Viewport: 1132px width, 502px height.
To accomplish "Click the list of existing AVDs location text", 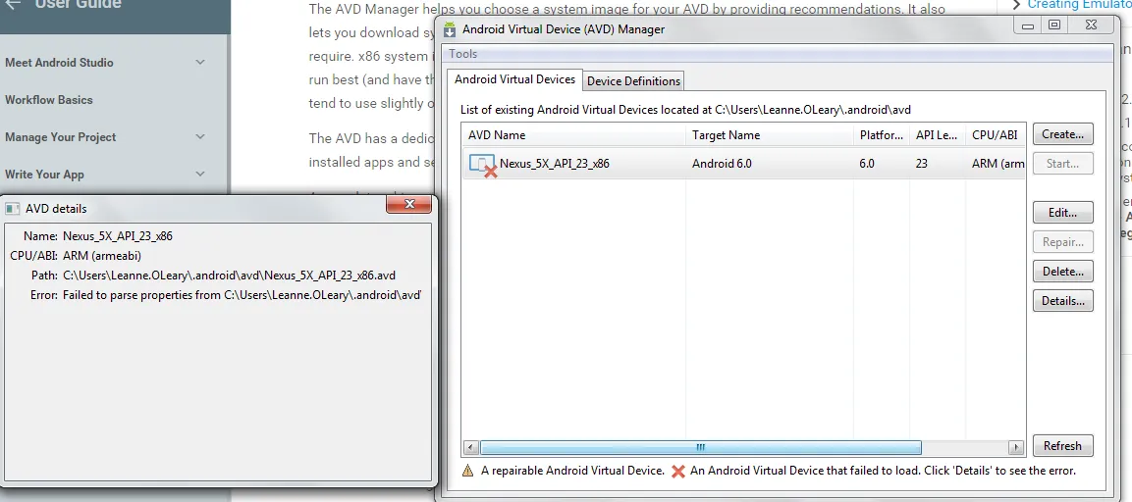I will tap(686, 111).
